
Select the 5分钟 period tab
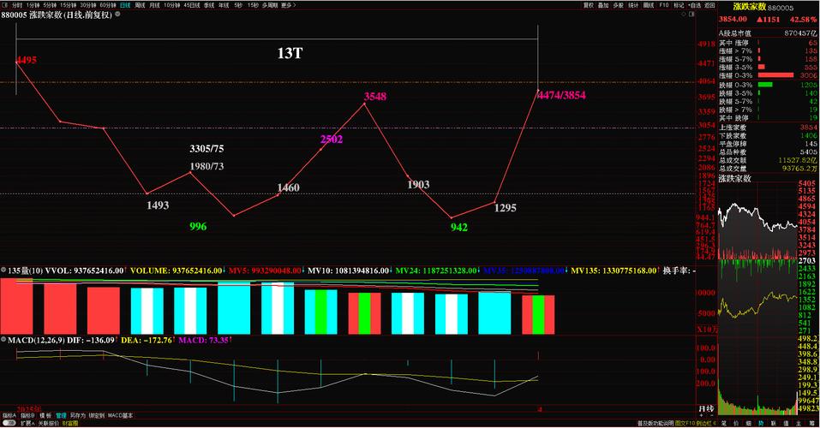[x=50, y=4]
